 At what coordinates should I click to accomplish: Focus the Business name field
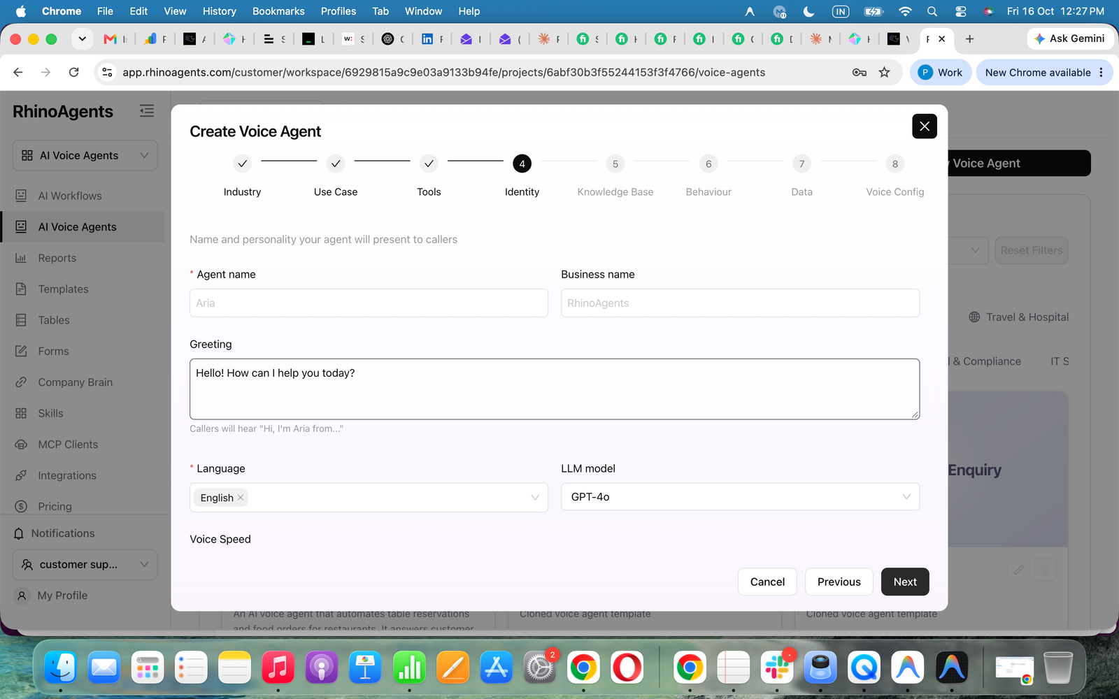(x=740, y=303)
